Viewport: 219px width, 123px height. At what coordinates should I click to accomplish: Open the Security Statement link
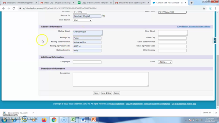(x=134, y=104)
